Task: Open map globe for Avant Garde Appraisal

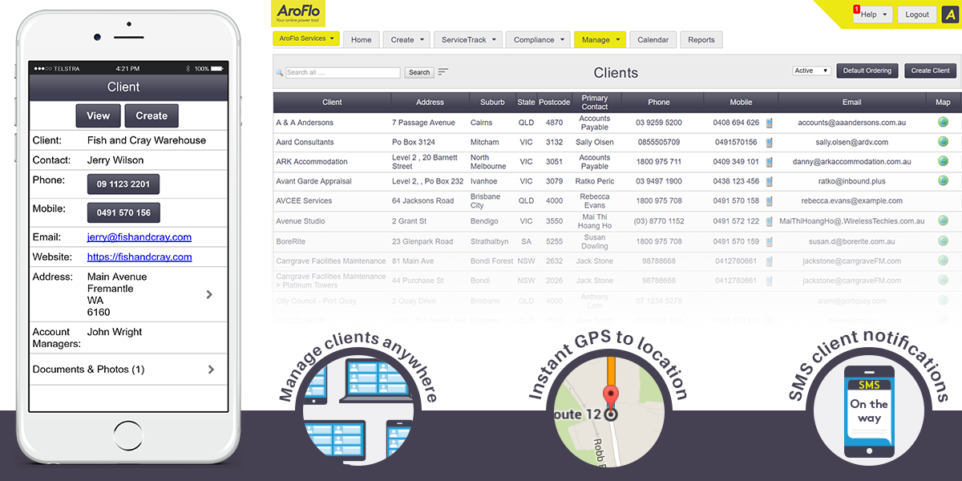Action: pyautogui.click(x=943, y=181)
